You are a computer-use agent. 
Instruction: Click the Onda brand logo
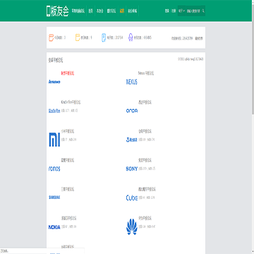(132, 111)
